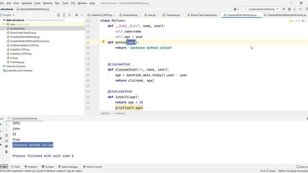308x173 pixels.
Task: Click the lightbulb intention icon
Action: pos(103,42)
